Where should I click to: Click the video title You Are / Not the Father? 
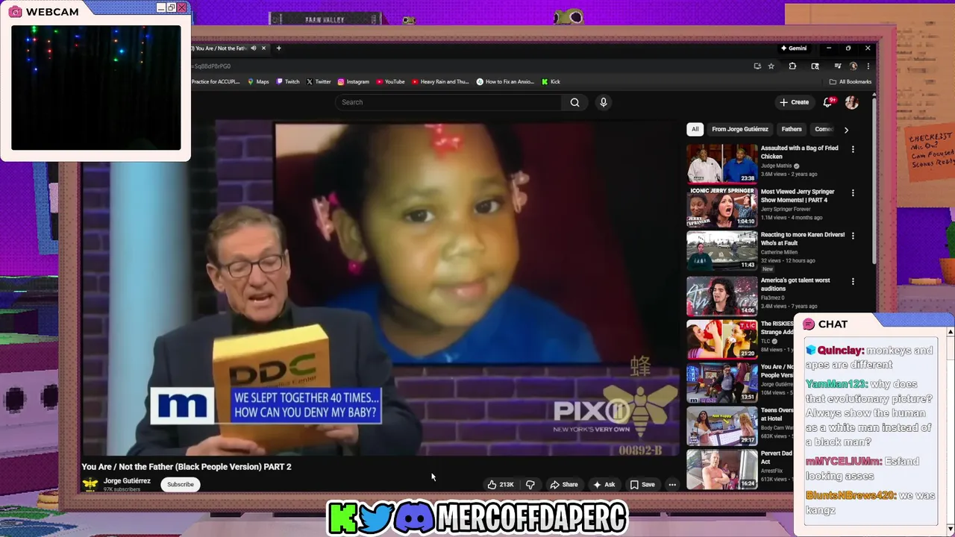[187, 467]
